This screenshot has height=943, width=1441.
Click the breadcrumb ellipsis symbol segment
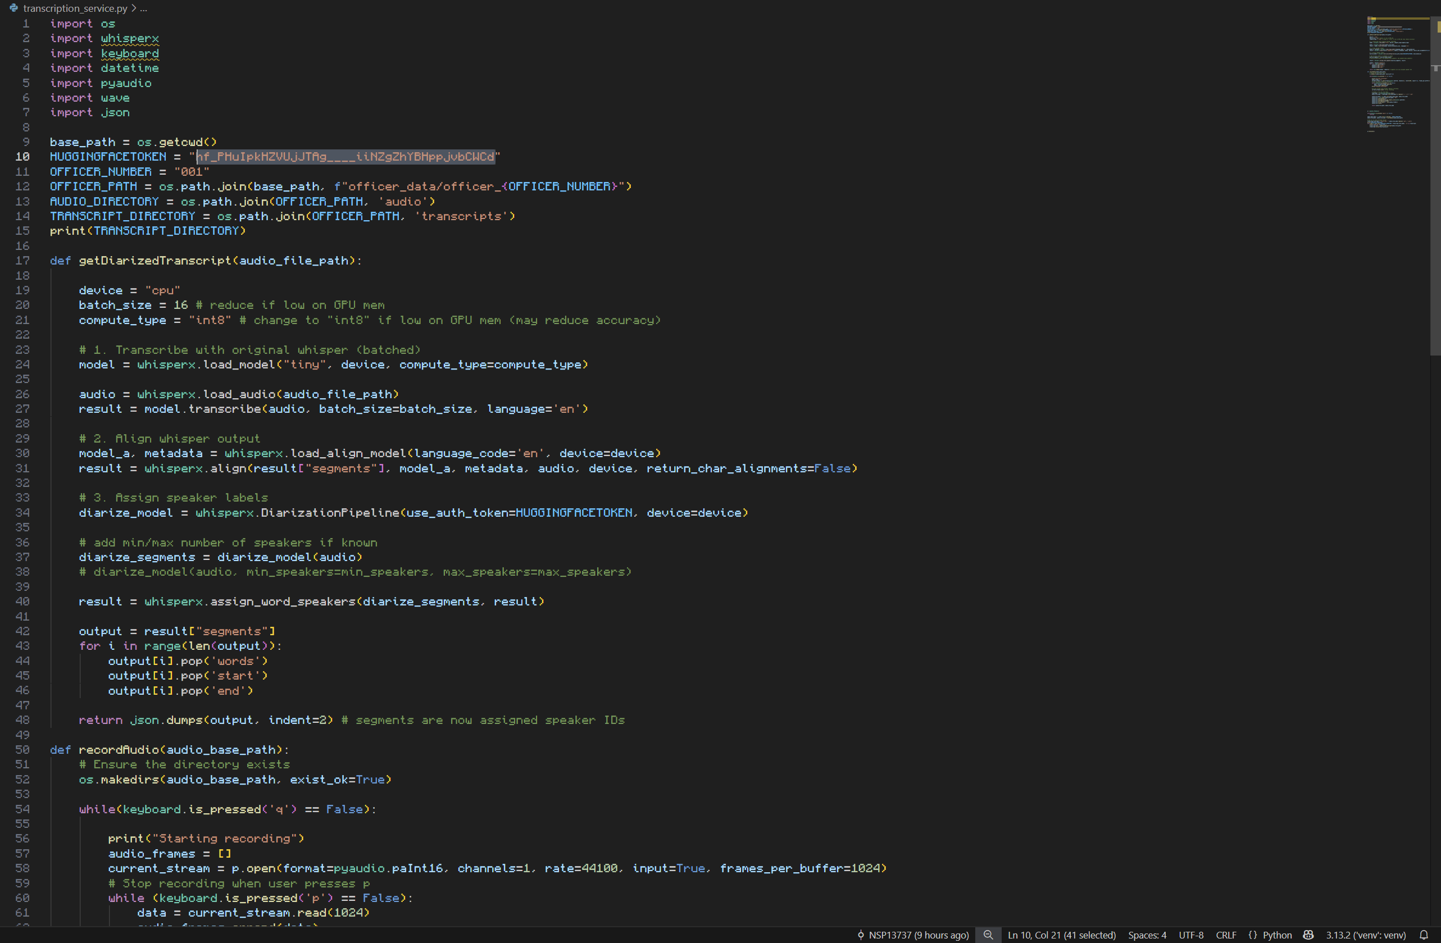coord(143,8)
